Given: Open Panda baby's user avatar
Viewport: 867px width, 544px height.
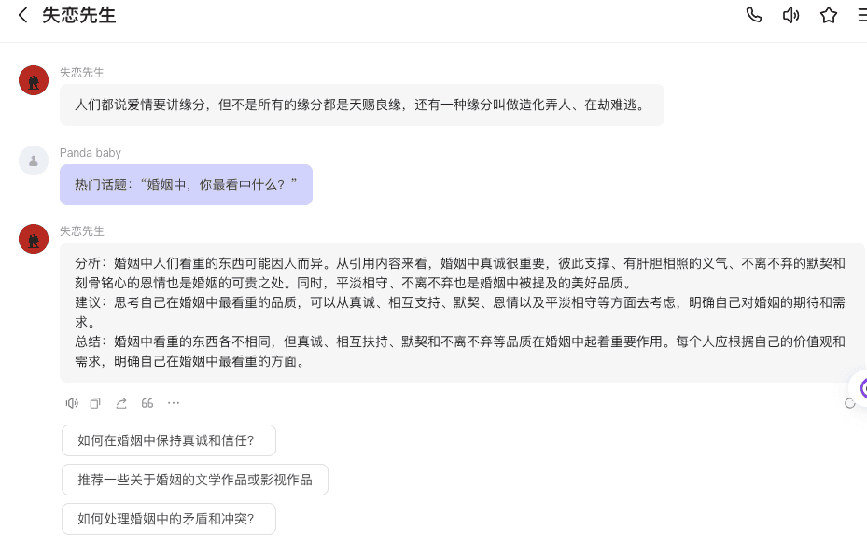Looking at the screenshot, I should pos(34,160).
